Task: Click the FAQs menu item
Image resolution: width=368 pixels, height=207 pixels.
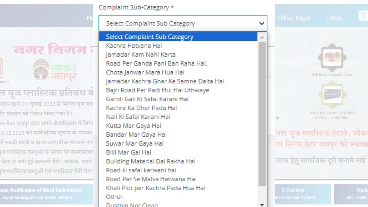Action: (334, 18)
